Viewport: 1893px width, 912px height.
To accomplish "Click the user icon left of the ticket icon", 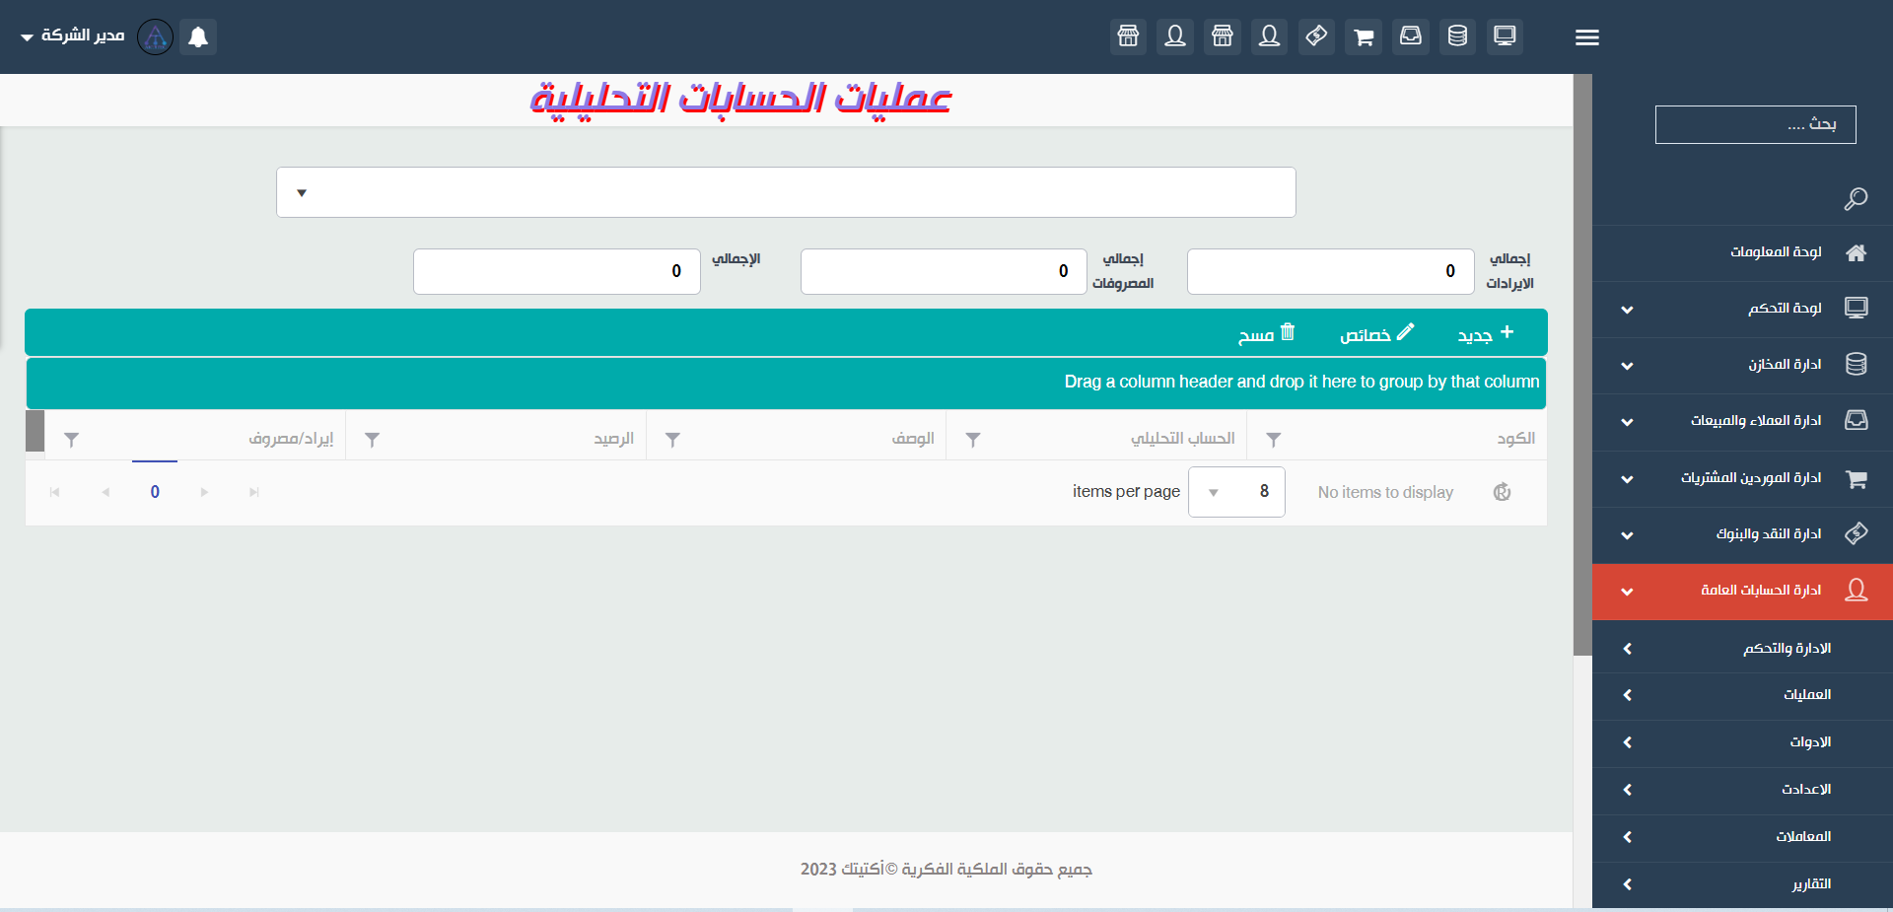I will pyautogui.click(x=1270, y=36).
